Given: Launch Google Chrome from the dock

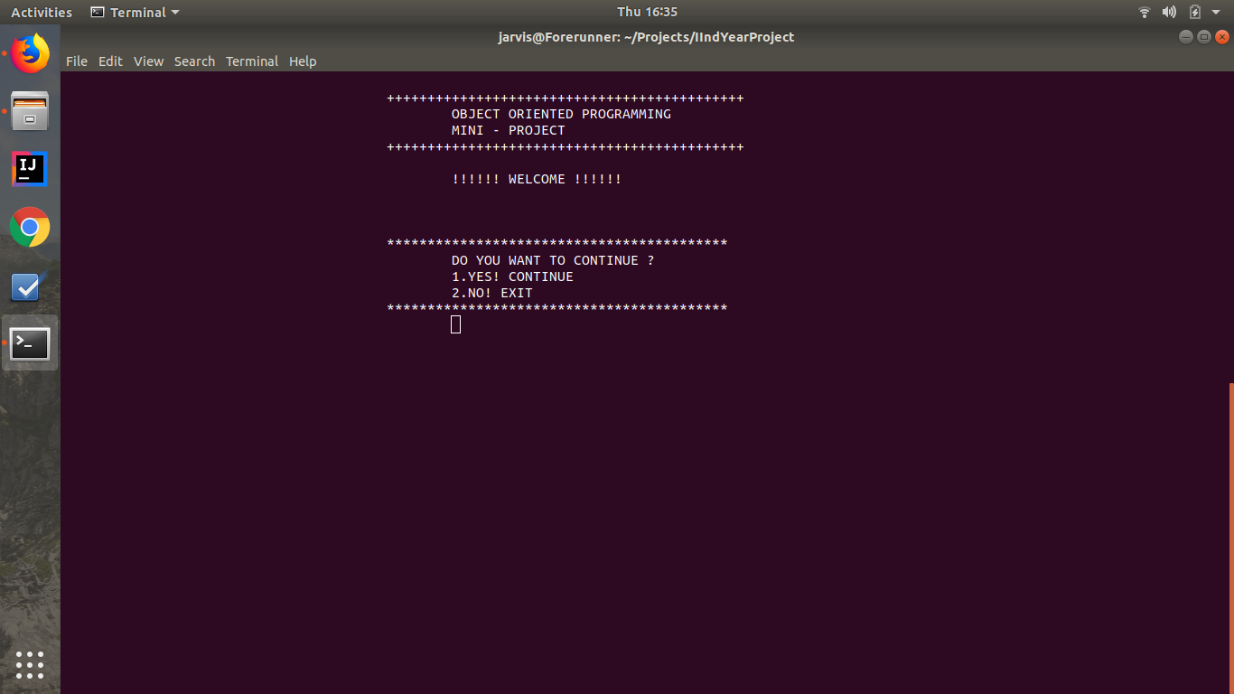Looking at the screenshot, I should [x=30, y=227].
